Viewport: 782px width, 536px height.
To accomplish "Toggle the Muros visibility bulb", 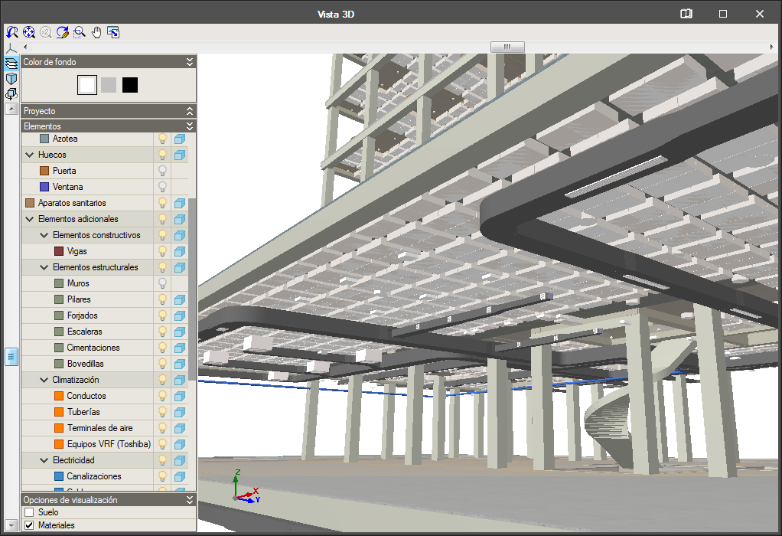I will (162, 283).
